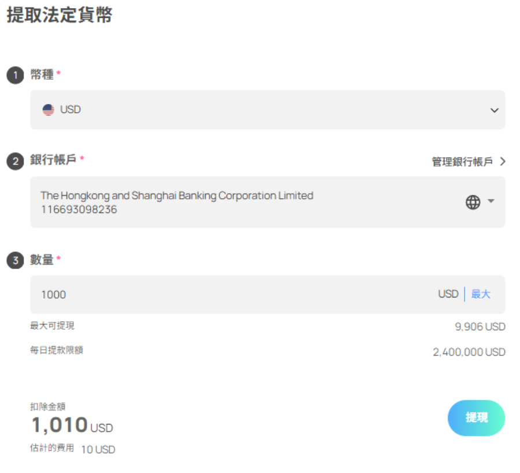This screenshot has height=473, width=520.
Task: Click the arrow beside 管理銀行帳戶
Action: point(503,162)
